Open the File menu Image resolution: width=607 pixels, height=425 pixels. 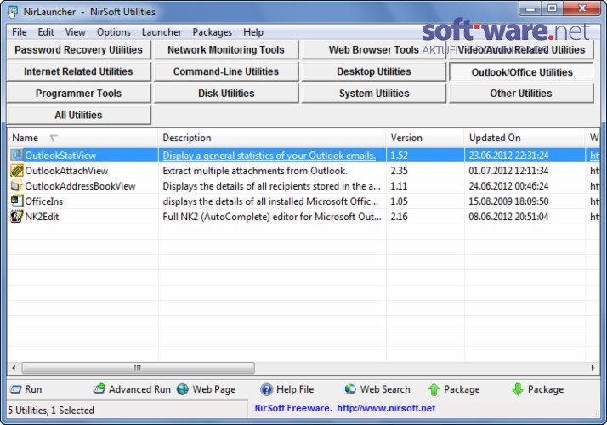(20, 32)
